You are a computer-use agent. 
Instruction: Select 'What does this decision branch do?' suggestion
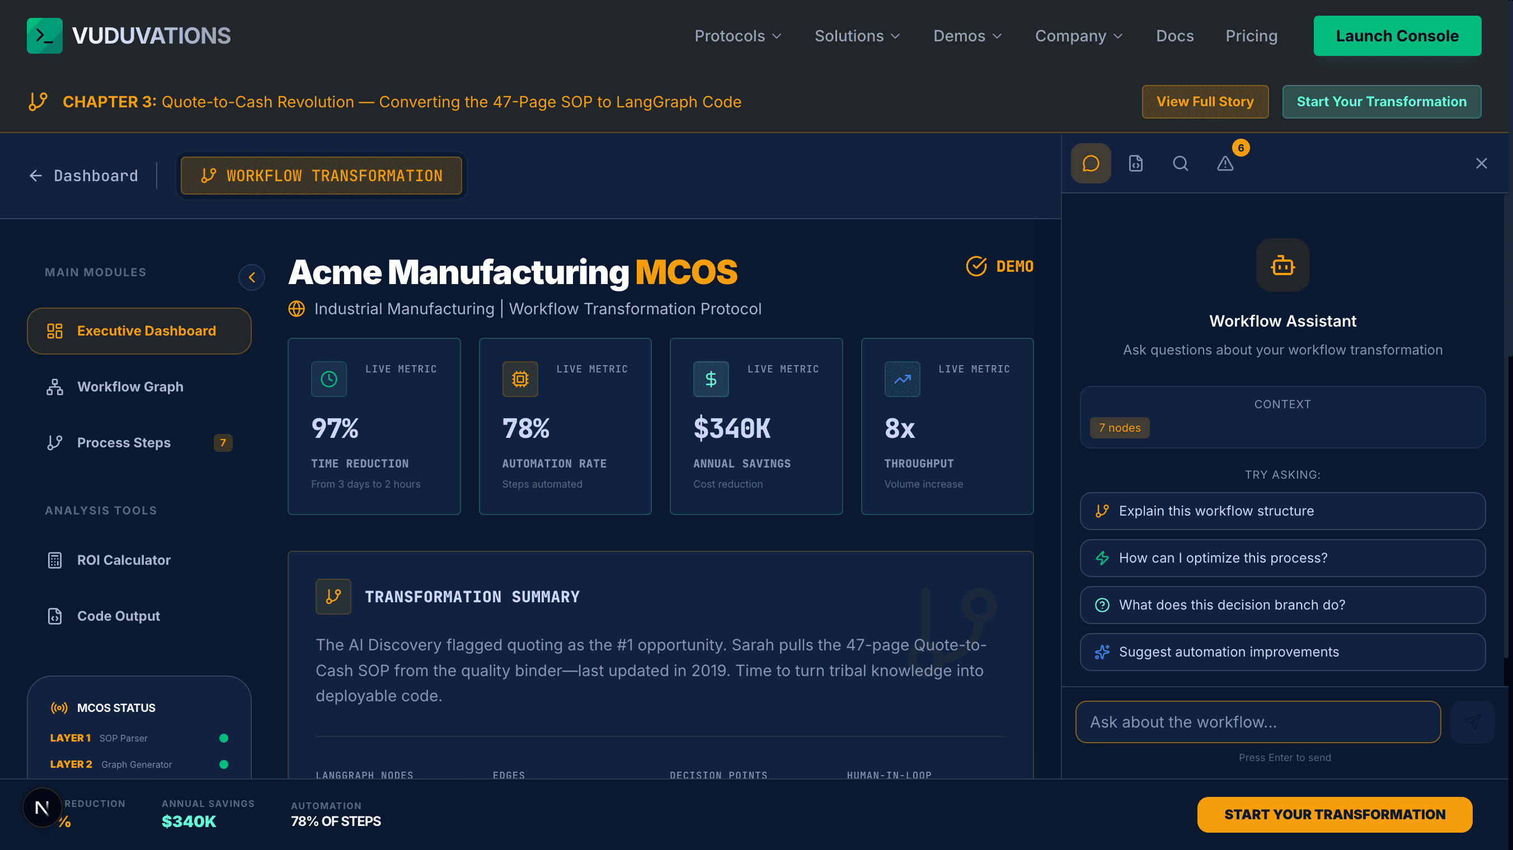(1282, 605)
